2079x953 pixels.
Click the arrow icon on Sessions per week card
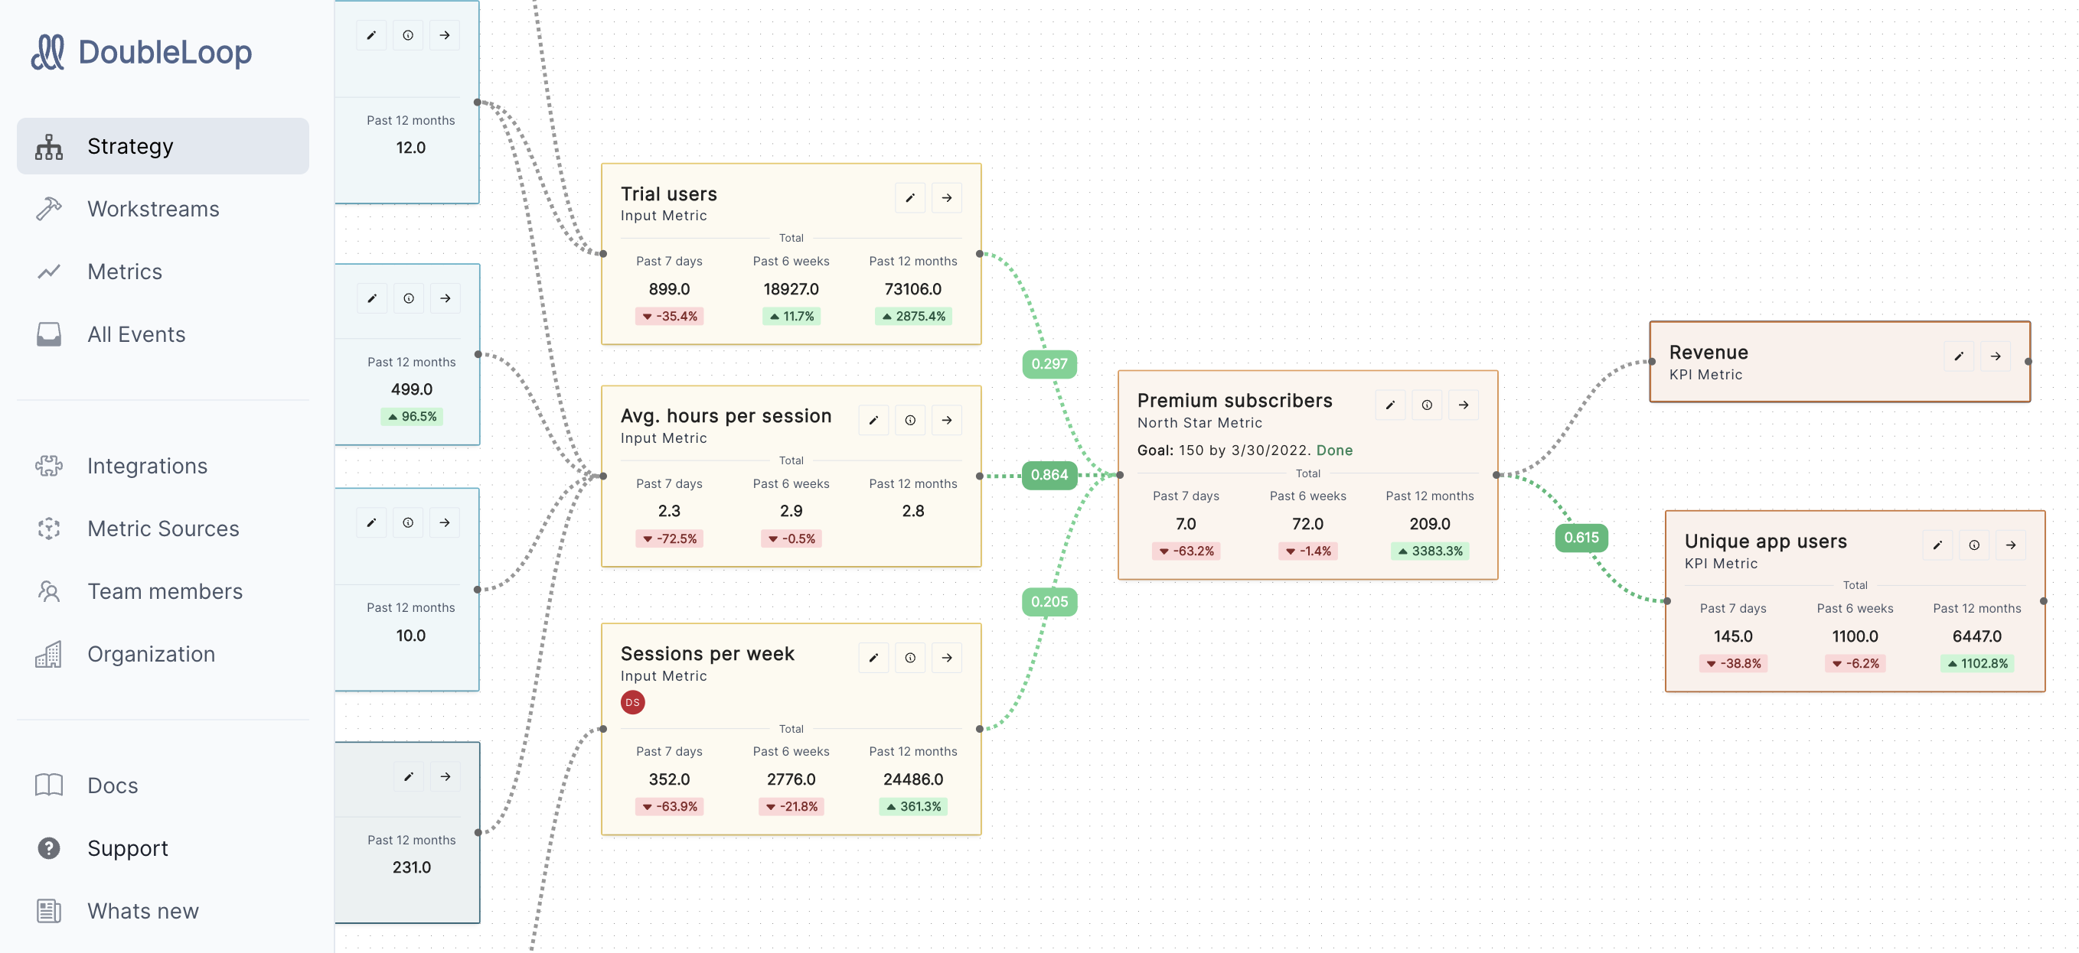coord(946,657)
